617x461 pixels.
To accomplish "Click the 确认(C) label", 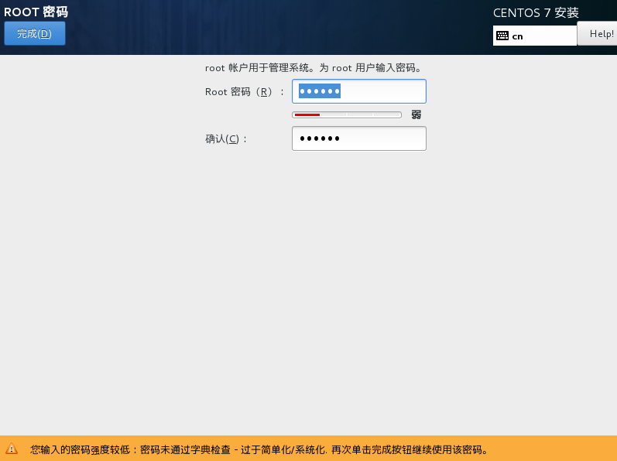I will pyautogui.click(x=226, y=139).
